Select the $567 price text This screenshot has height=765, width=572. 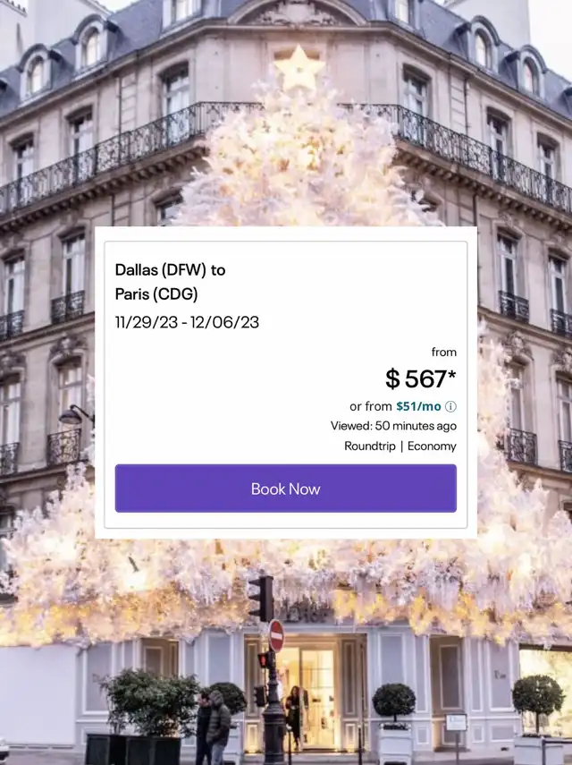click(416, 379)
